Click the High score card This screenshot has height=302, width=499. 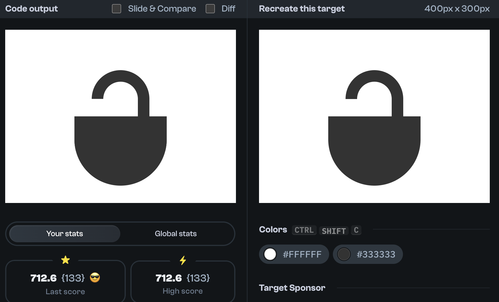coord(183,281)
